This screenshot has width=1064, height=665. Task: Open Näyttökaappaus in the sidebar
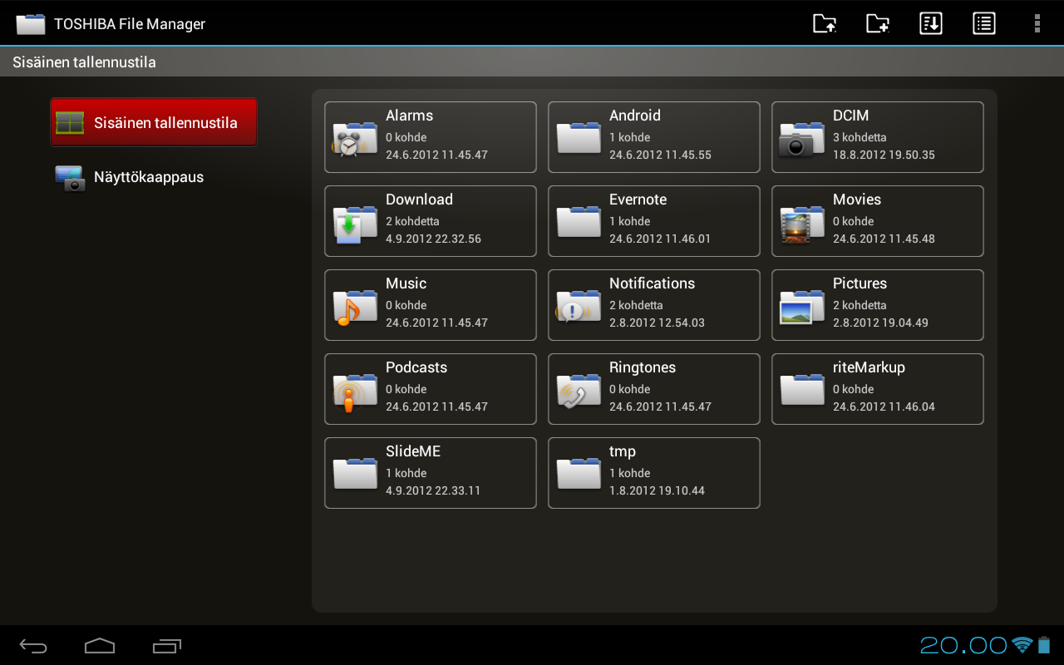pos(154,177)
